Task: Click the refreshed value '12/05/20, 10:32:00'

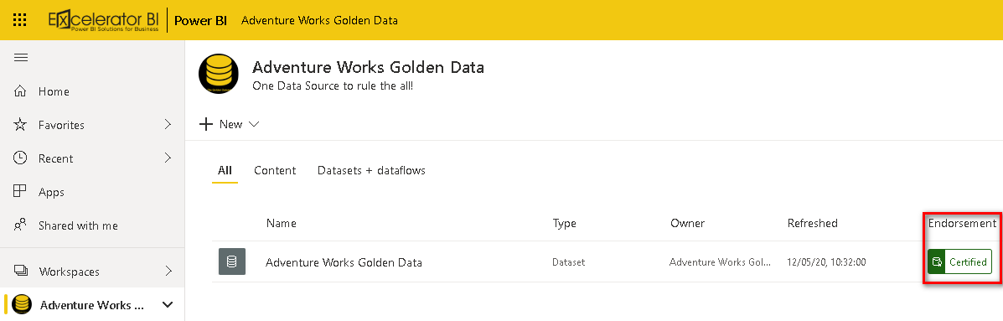Action: 826,262
